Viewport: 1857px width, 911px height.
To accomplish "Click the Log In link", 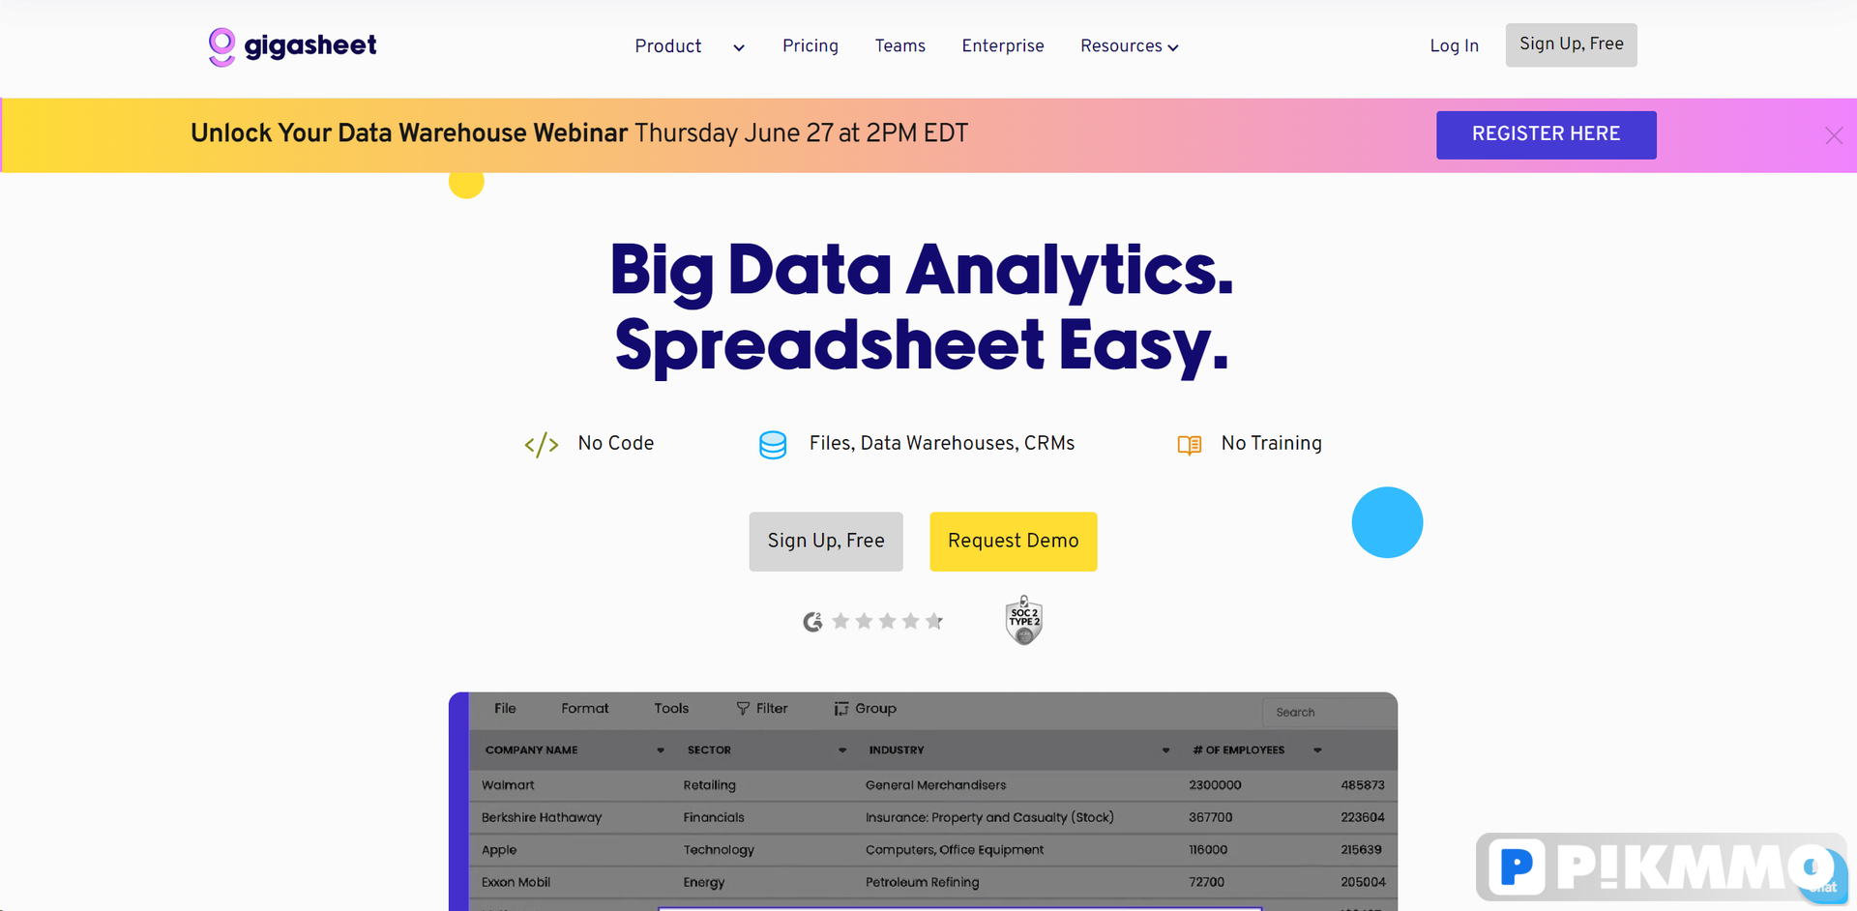I will (1455, 46).
